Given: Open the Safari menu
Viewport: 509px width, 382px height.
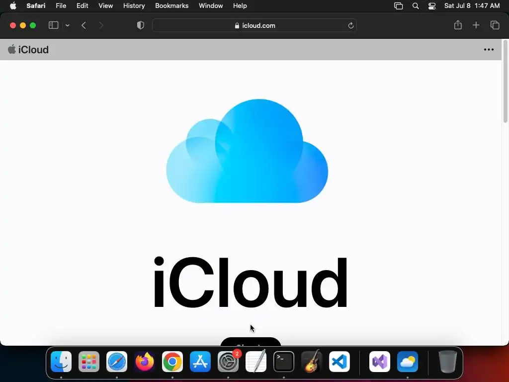Looking at the screenshot, I should pyautogui.click(x=36, y=6).
